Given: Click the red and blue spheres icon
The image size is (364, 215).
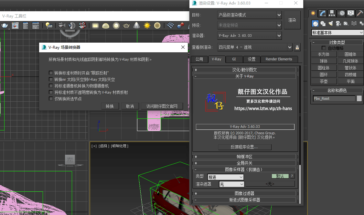Looking at the screenshot, I should [x=180, y=26].
